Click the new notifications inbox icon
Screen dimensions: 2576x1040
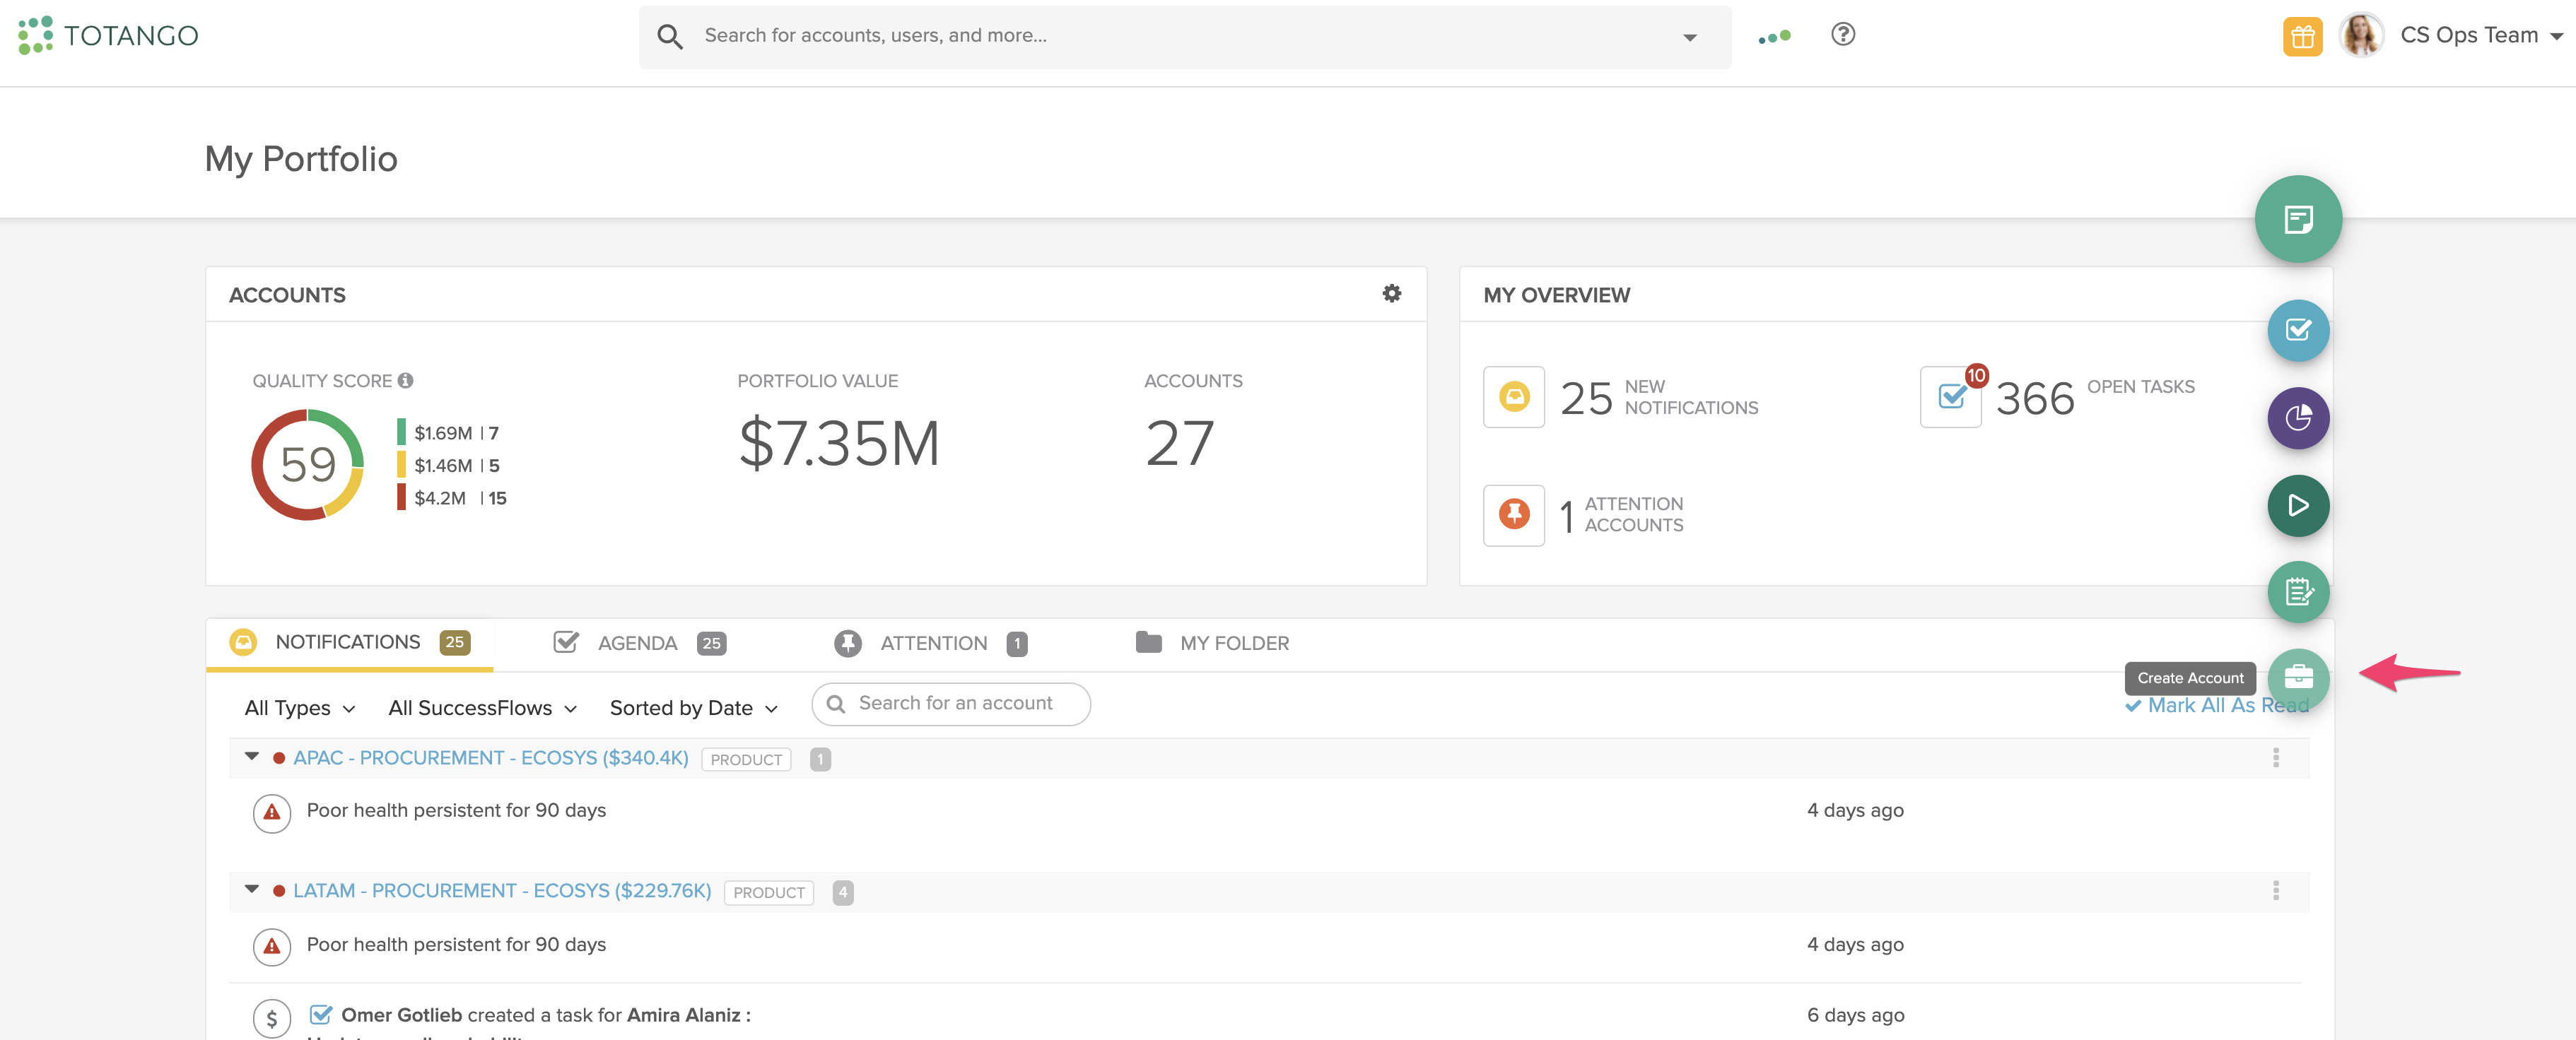click(x=1514, y=396)
